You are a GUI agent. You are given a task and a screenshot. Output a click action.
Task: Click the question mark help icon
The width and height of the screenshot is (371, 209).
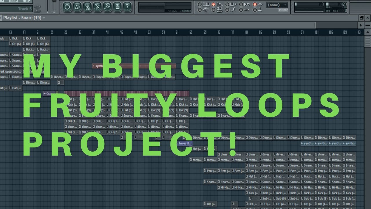[x=127, y=7]
